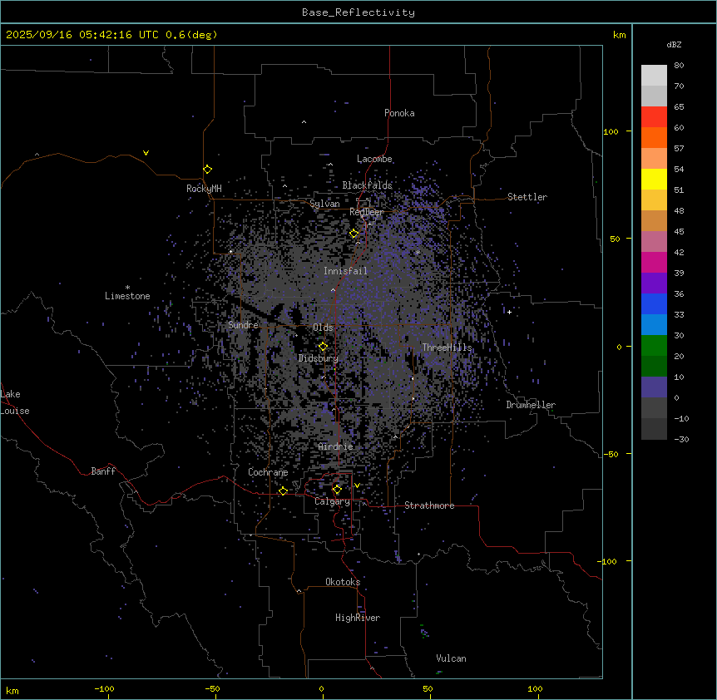Click the RedDeer city label
Image resolution: width=717 pixels, height=700 pixels.
click(x=367, y=212)
